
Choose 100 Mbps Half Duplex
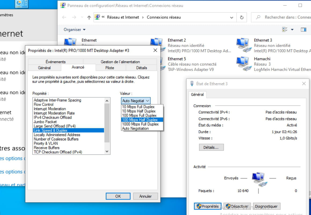point(142,120)
